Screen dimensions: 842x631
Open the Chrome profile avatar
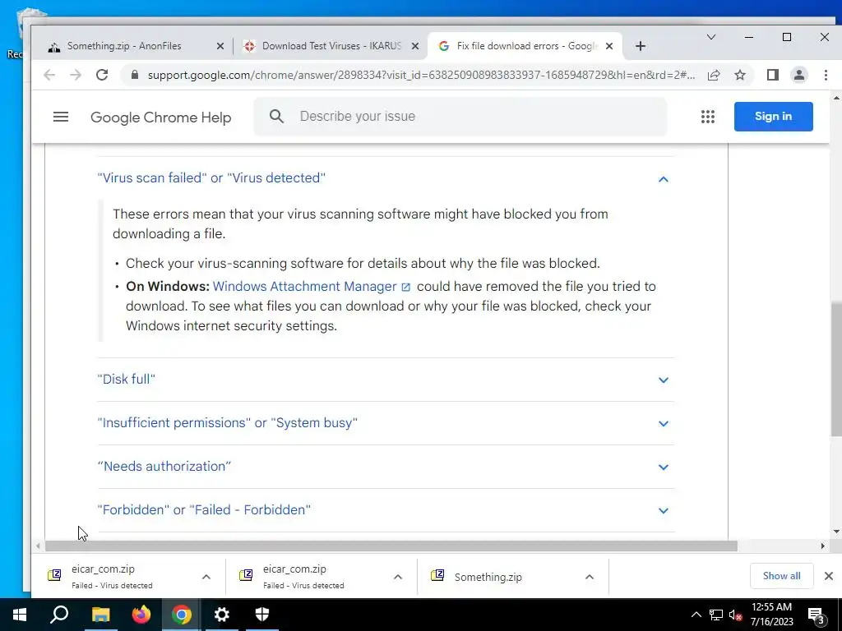pos(799,75)
